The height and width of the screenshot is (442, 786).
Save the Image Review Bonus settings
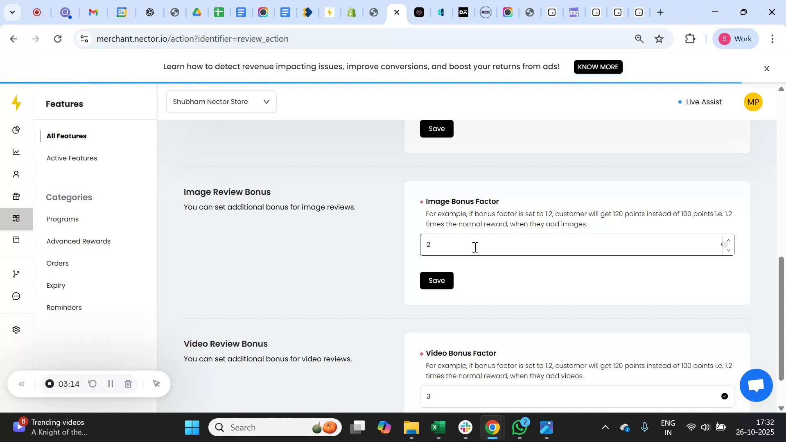pos(436,280)
